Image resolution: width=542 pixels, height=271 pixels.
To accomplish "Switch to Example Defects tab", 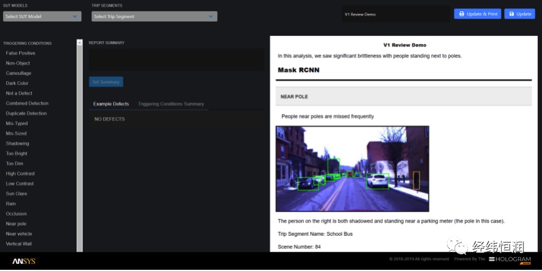I will point(111,104).
